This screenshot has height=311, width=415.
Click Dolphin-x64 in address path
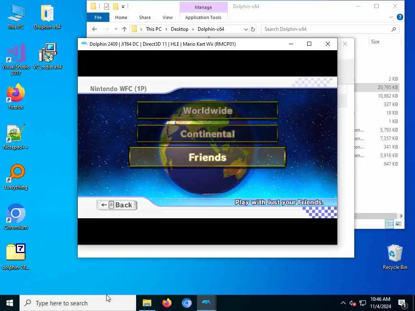(x=211, y=29)
